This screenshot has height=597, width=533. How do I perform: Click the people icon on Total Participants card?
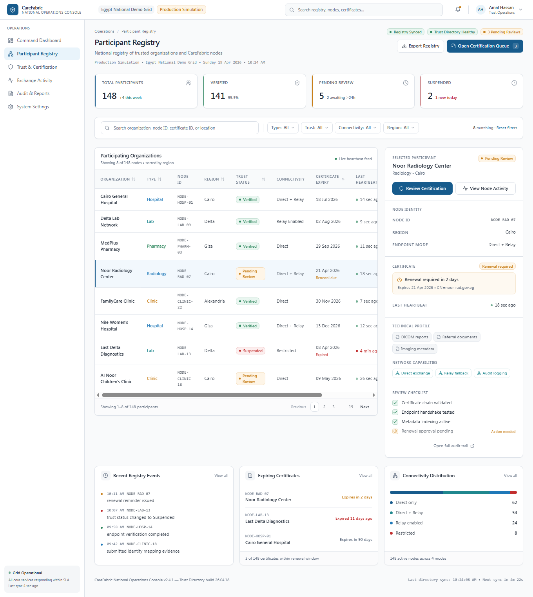189,83
